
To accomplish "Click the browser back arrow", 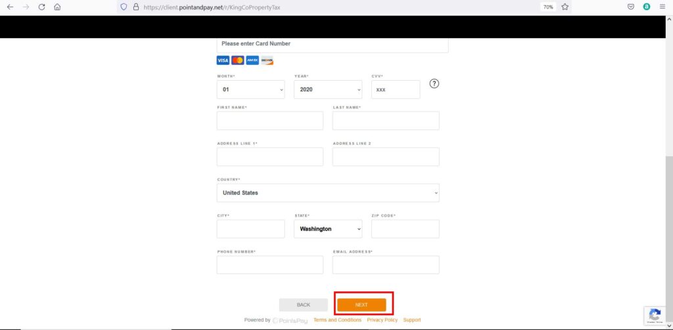I will click(10, 7).
